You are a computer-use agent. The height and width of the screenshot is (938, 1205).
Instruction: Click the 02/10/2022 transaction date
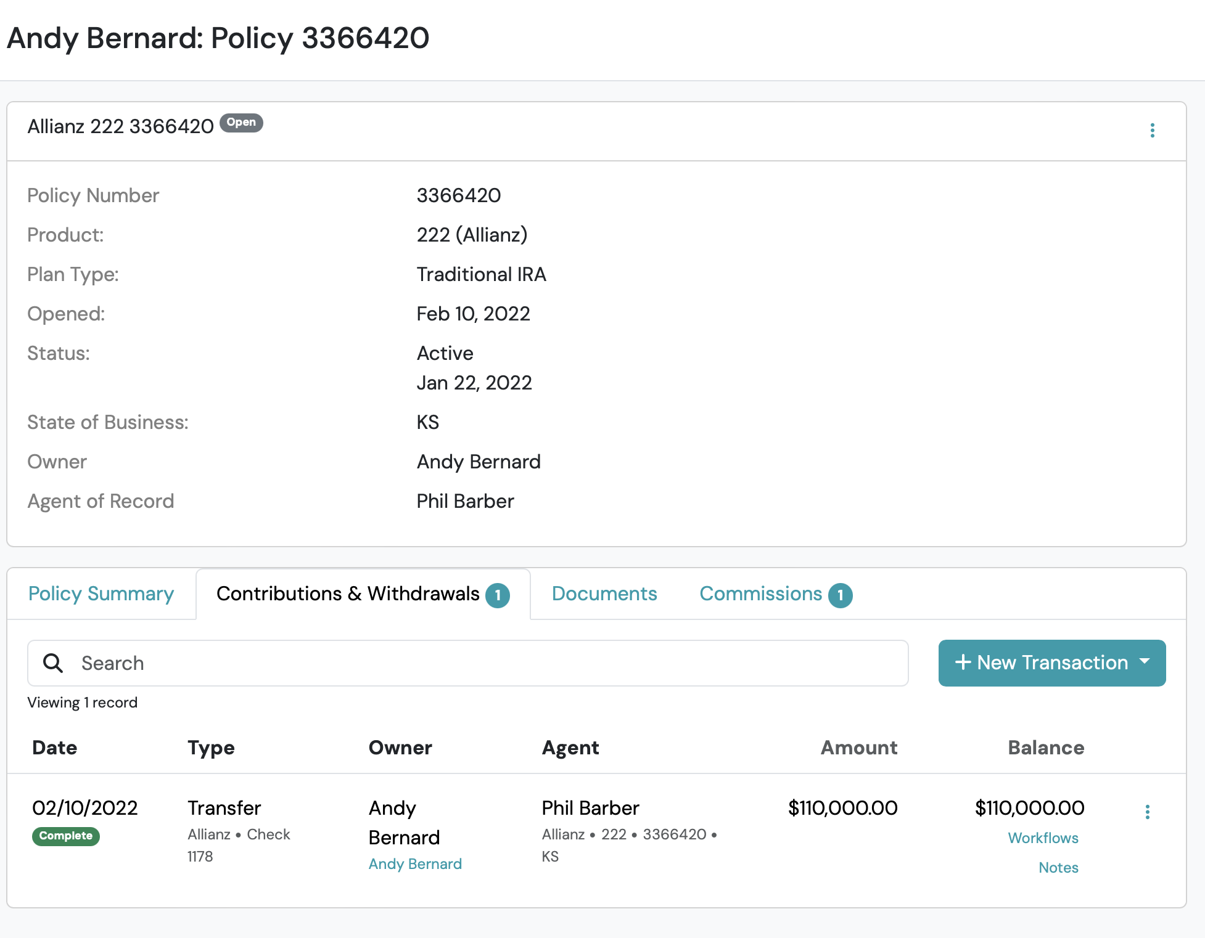pos(85,808)
